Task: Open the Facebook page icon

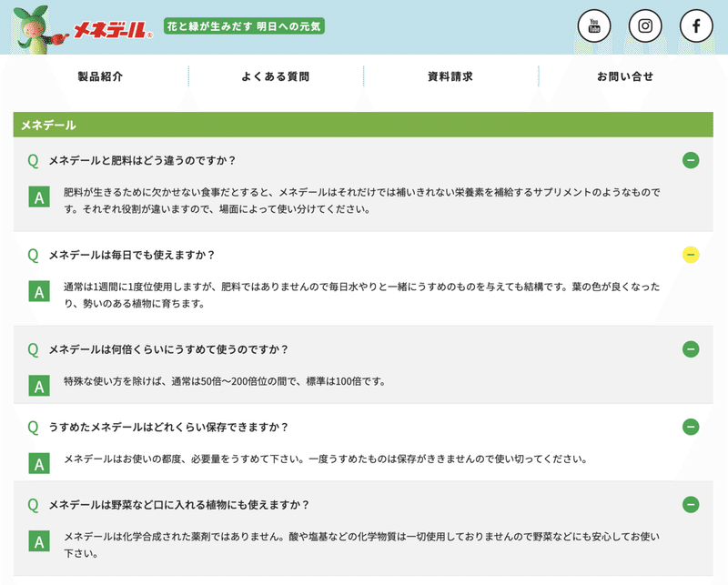Action: (x=696, y=26)
